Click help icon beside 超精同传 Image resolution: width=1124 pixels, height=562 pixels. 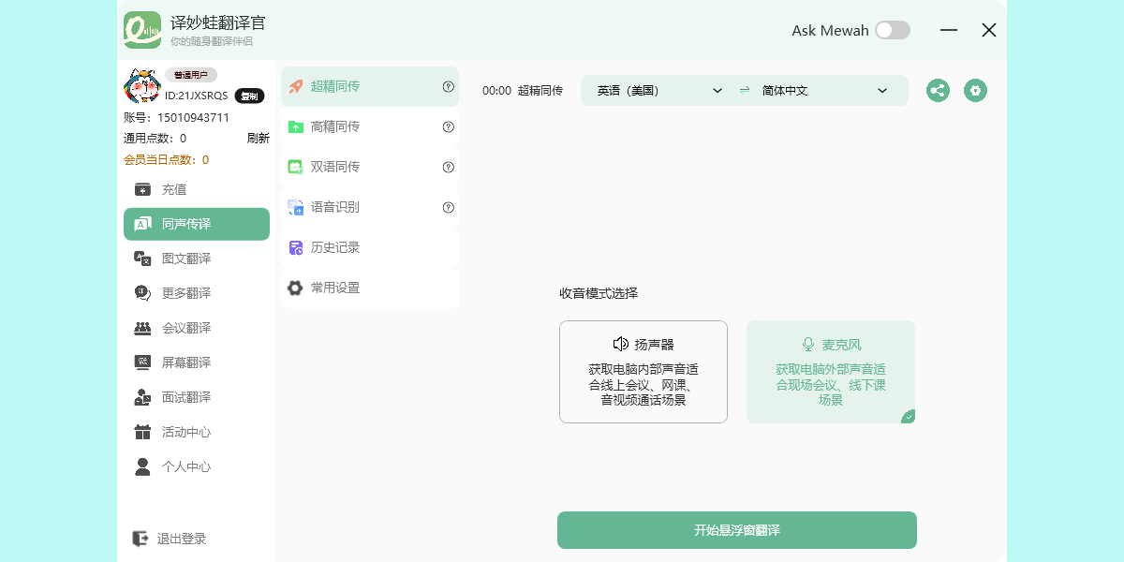[449, 86]
